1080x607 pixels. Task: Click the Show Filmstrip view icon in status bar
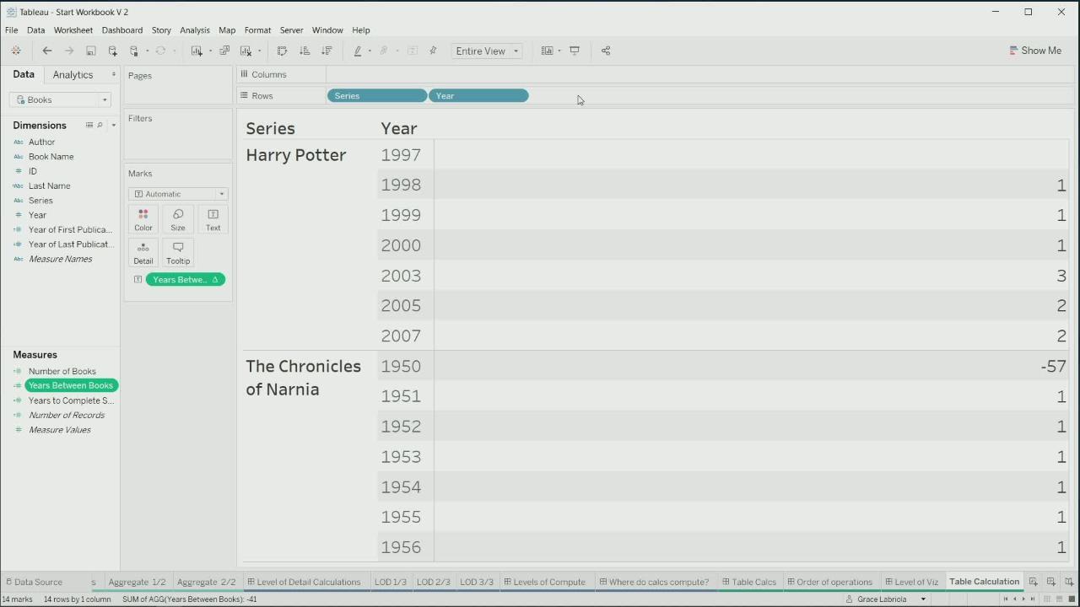pos(1059,599)
